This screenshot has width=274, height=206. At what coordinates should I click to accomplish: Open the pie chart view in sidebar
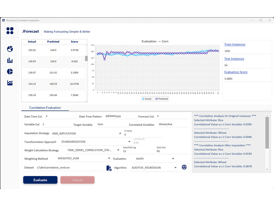pos(10,49)
